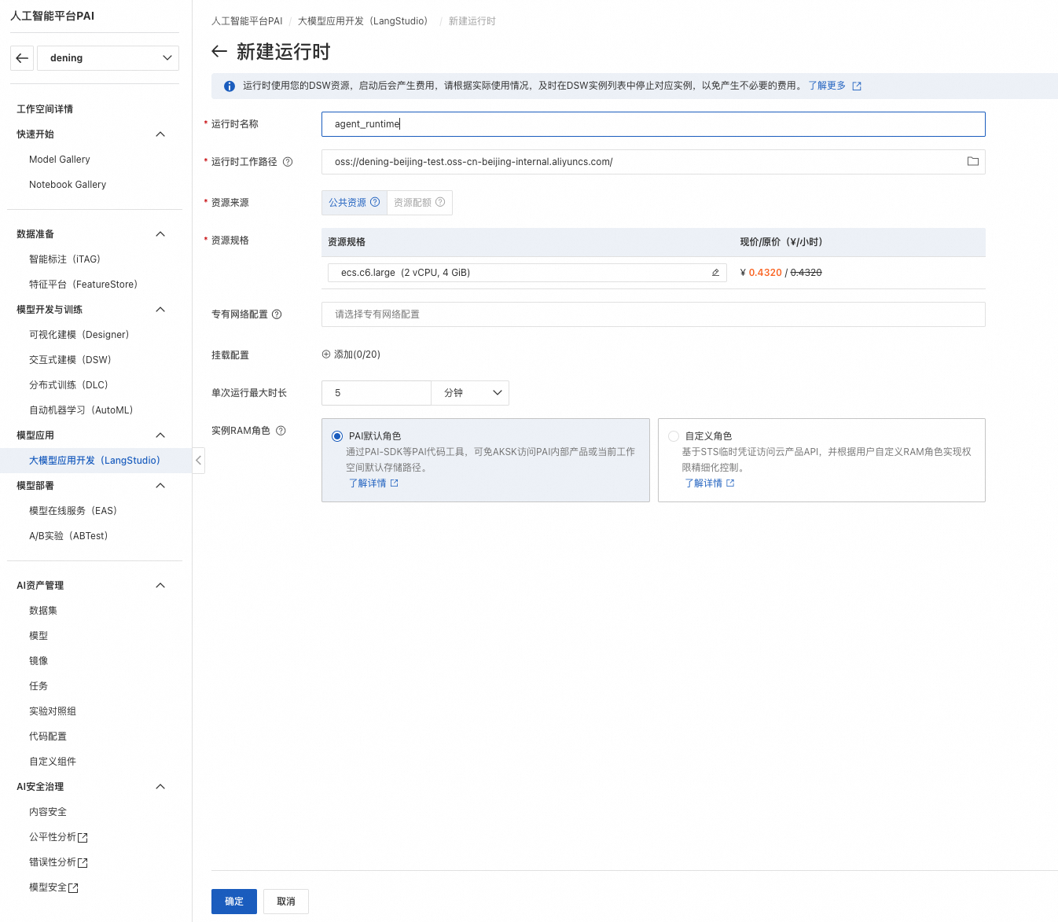Click the 了解更多 link in banner
The width and height of the screenshot is (1058, 922).
827,86
